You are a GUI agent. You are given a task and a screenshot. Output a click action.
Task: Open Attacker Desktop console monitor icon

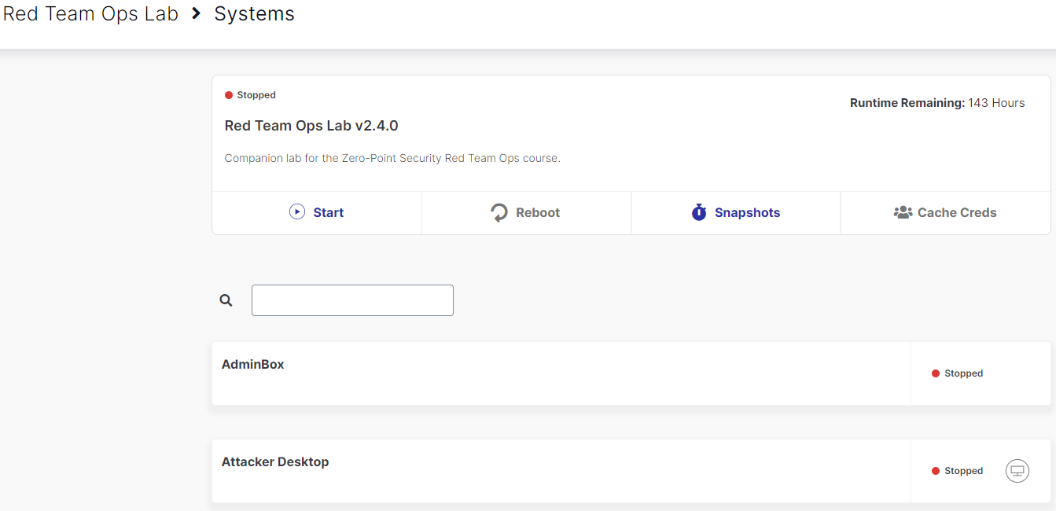(x=1017, y=471)
